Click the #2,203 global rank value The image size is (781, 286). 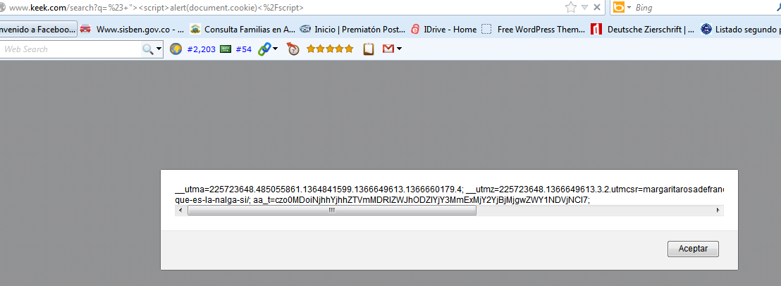click(201, 49)
